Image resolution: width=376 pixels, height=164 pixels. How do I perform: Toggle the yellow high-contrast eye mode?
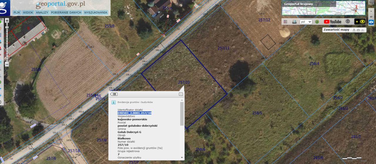[360, 21]
